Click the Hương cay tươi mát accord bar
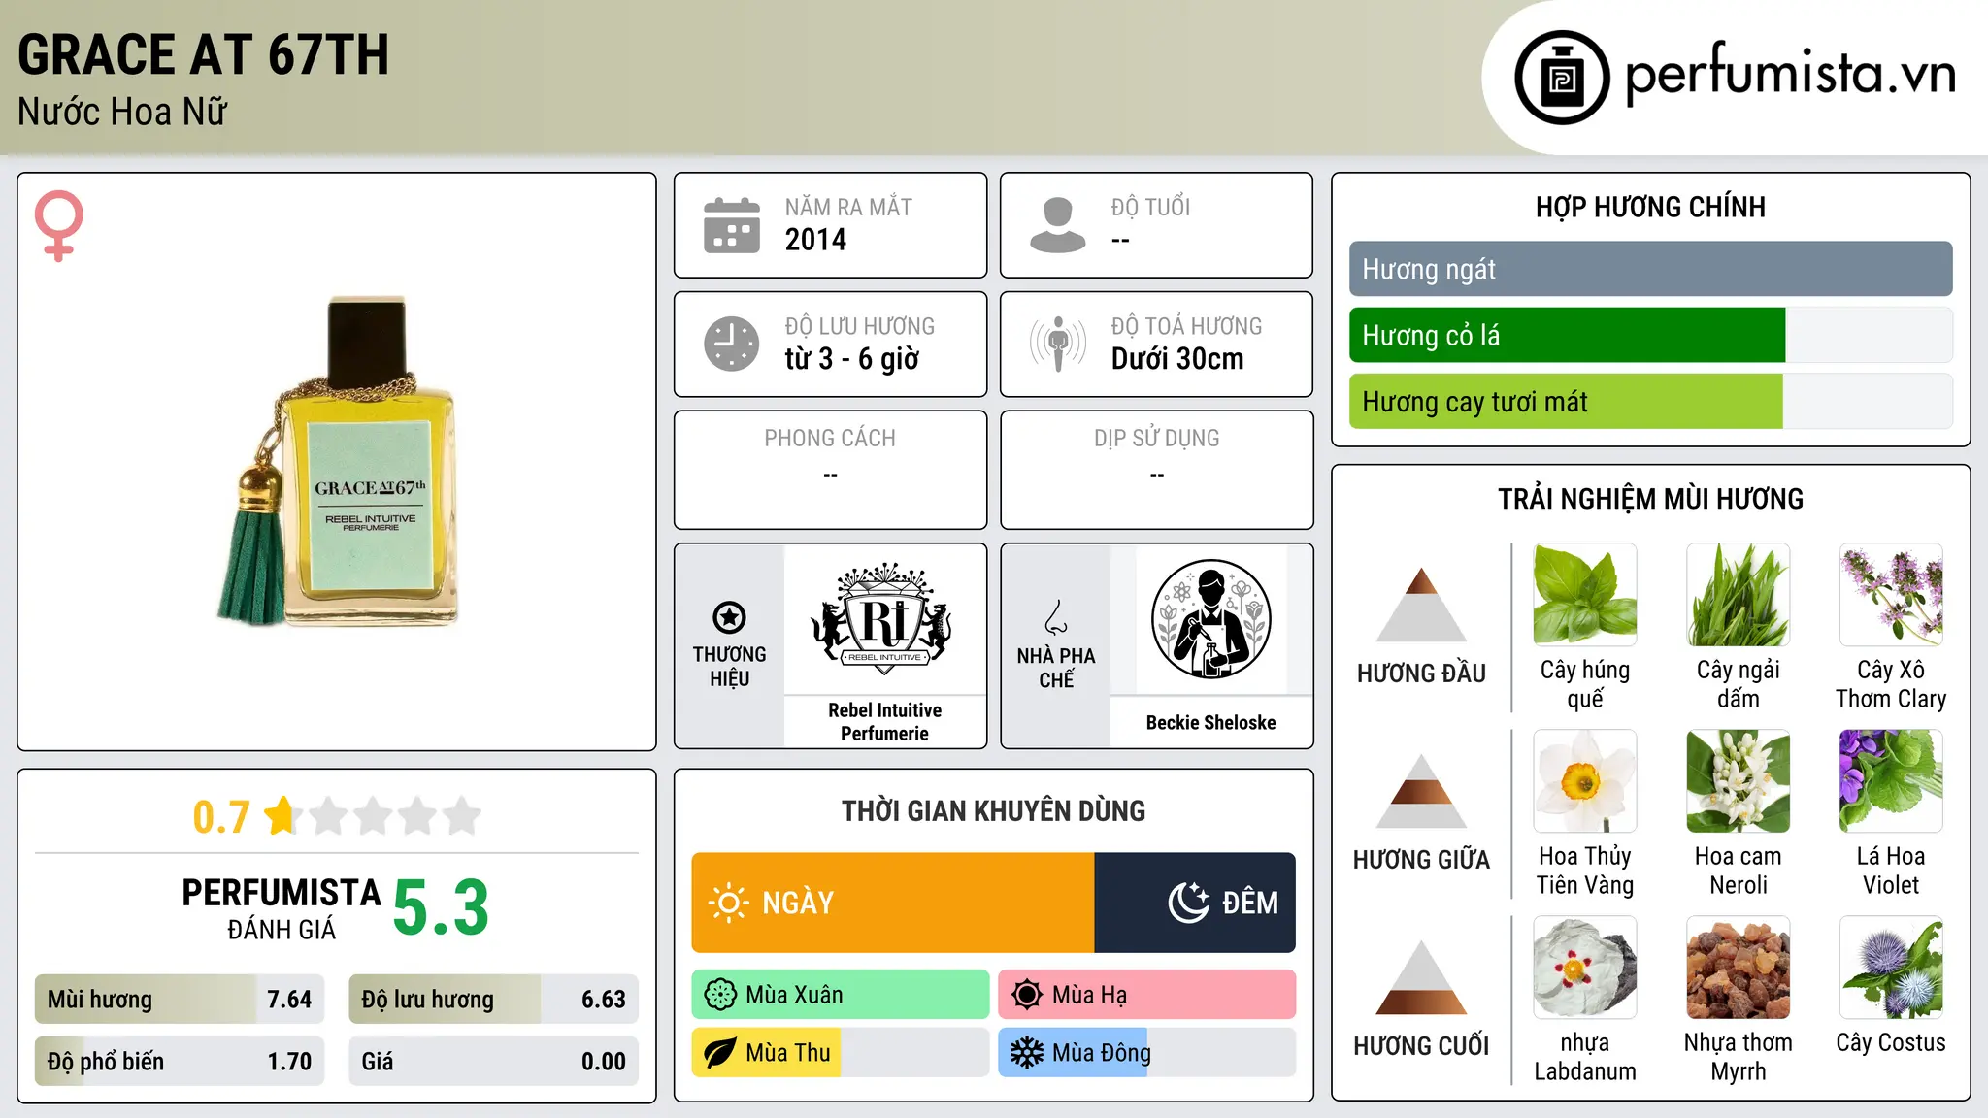Viewport: 1988px width, 1118px height. pyautogui.click(x=1651, y=401)
